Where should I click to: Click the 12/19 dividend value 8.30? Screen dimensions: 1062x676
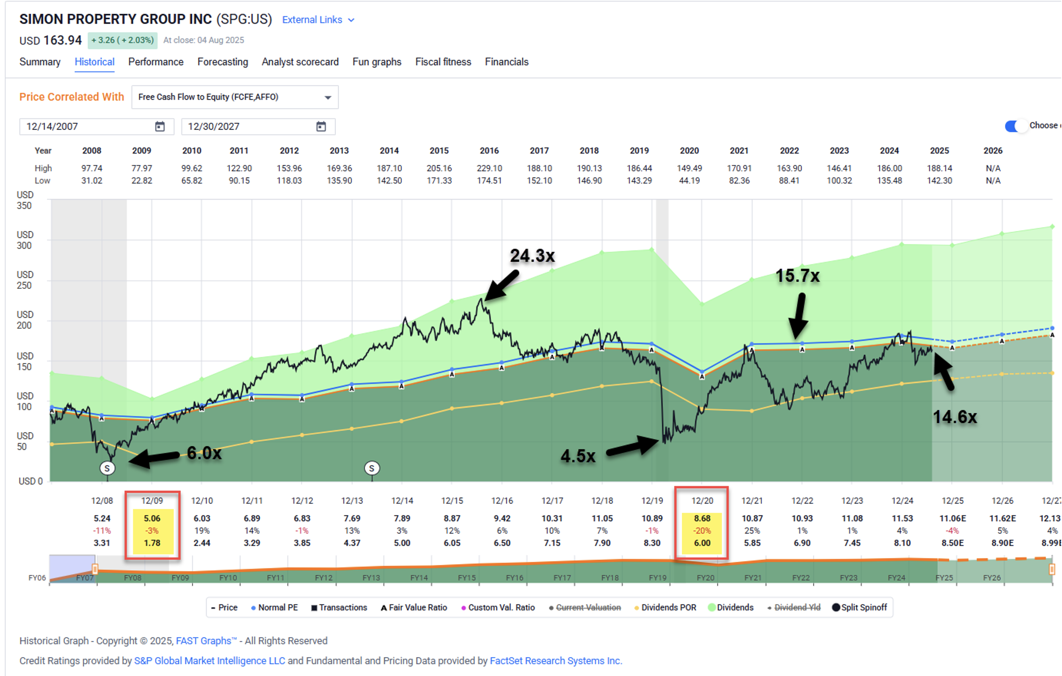652,543
